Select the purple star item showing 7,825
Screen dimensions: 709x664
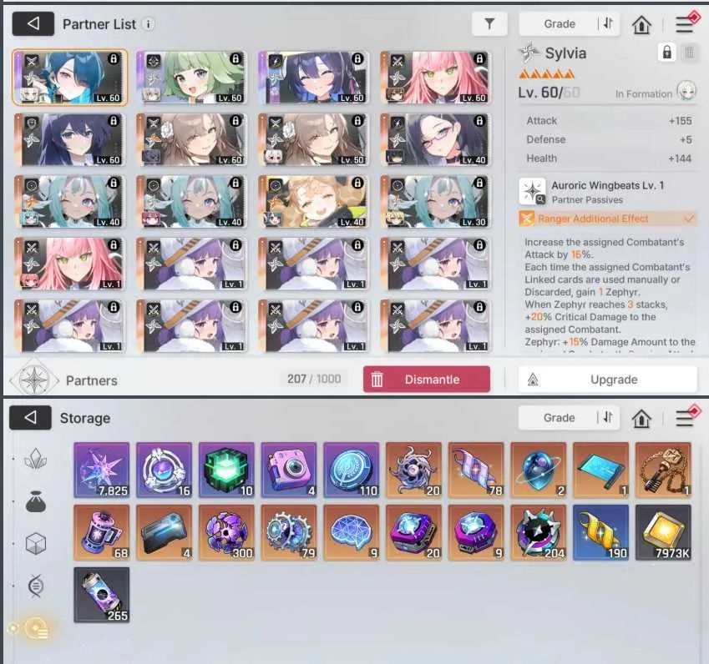coord(102,470)
